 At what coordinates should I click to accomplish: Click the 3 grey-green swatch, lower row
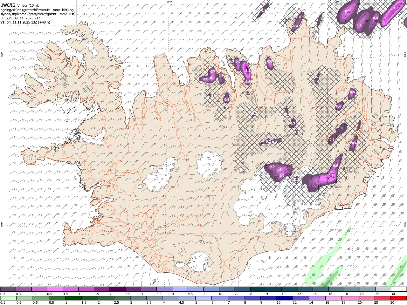[x=139, y=298]
